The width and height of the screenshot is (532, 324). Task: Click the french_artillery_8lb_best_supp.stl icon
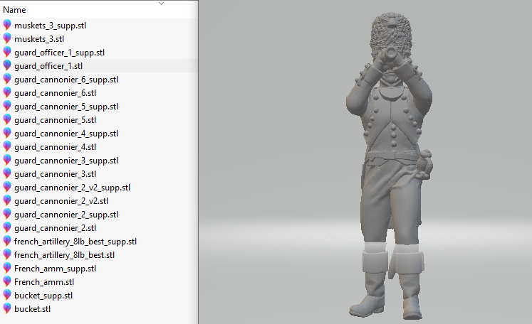coord(7,242)
